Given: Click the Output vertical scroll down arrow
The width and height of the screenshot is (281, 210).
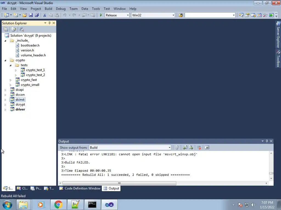Looking at the screenshot, I should pyautogui.click(x=271, y=178).
